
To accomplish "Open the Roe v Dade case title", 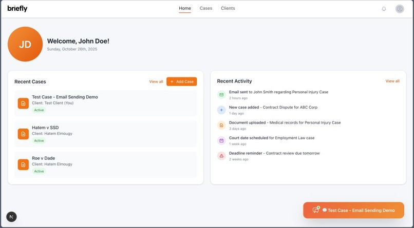I will (44, 158).
